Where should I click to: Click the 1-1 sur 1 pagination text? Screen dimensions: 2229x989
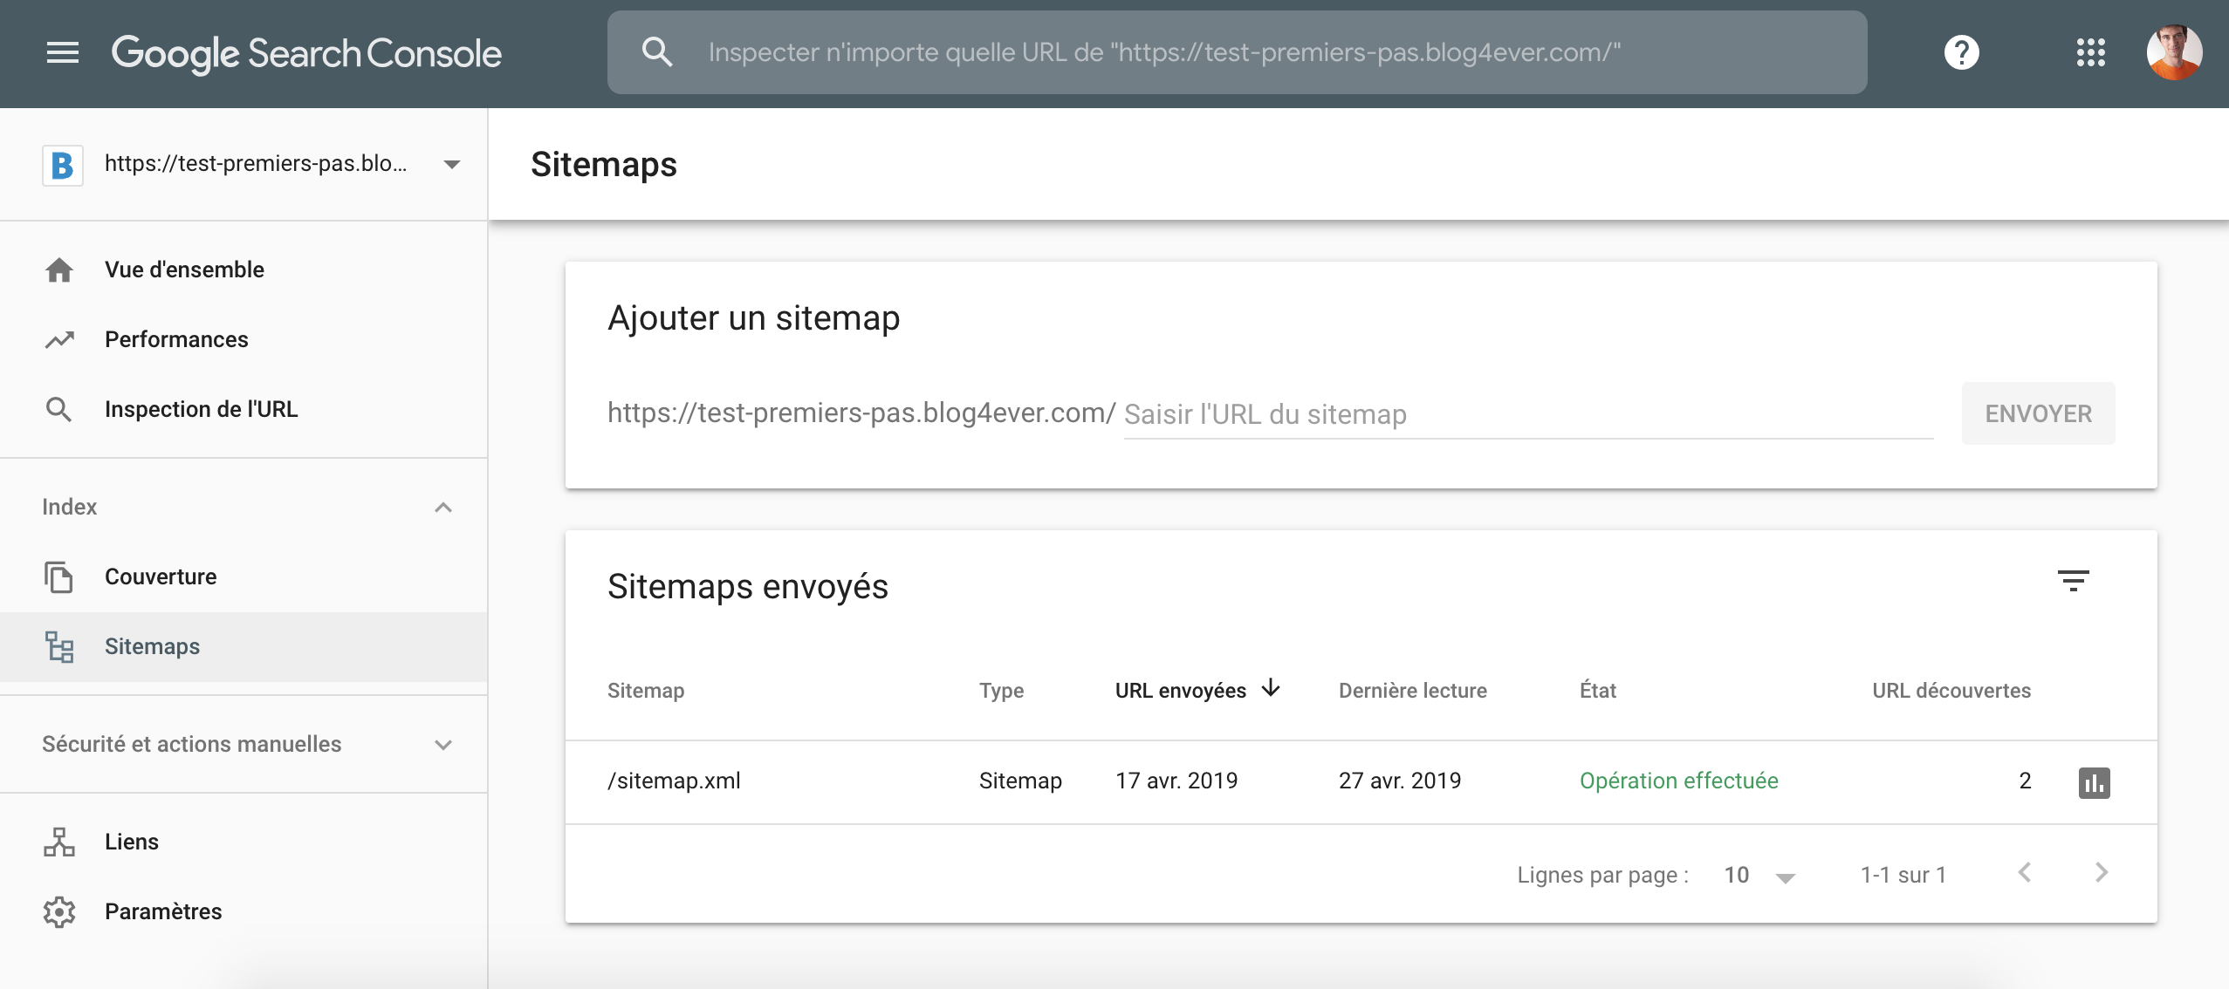(1903, 875)
